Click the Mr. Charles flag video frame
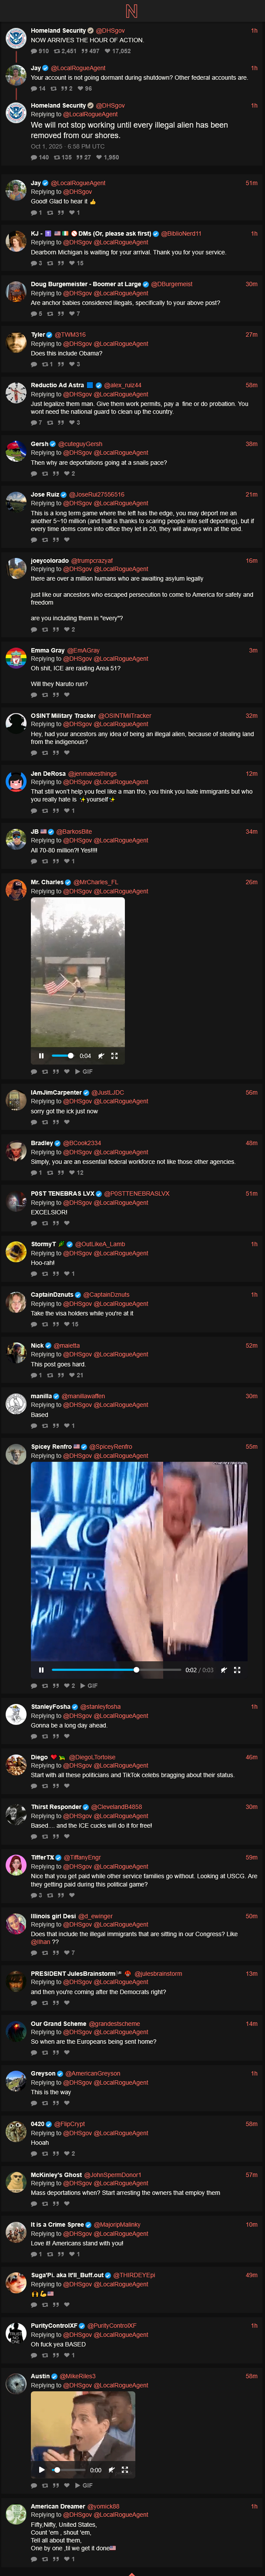The height and width of the screenshot is (2576, 265). point(78,970)
